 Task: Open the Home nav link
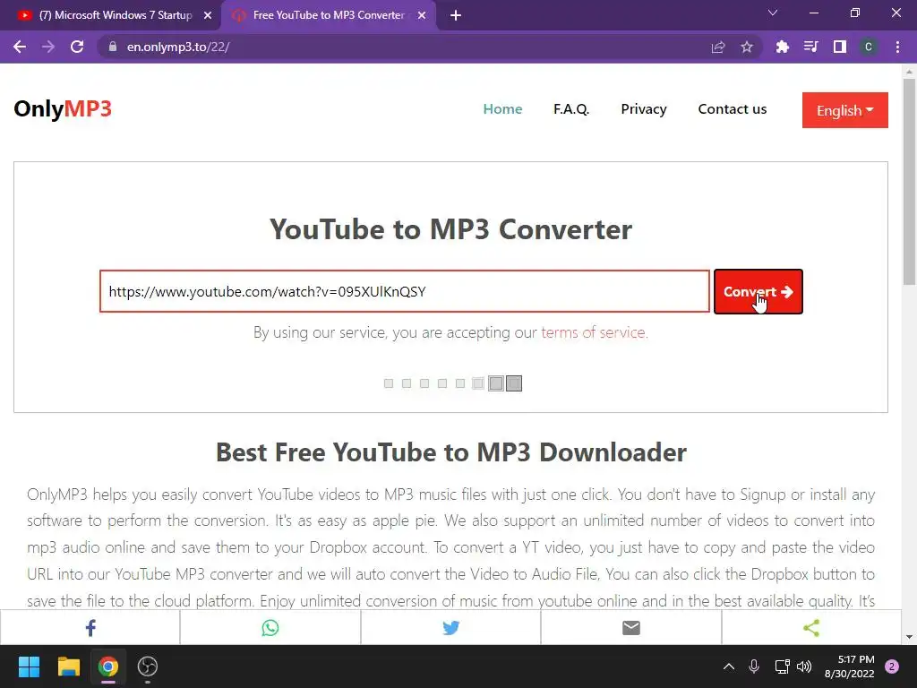tap(502, 109)
